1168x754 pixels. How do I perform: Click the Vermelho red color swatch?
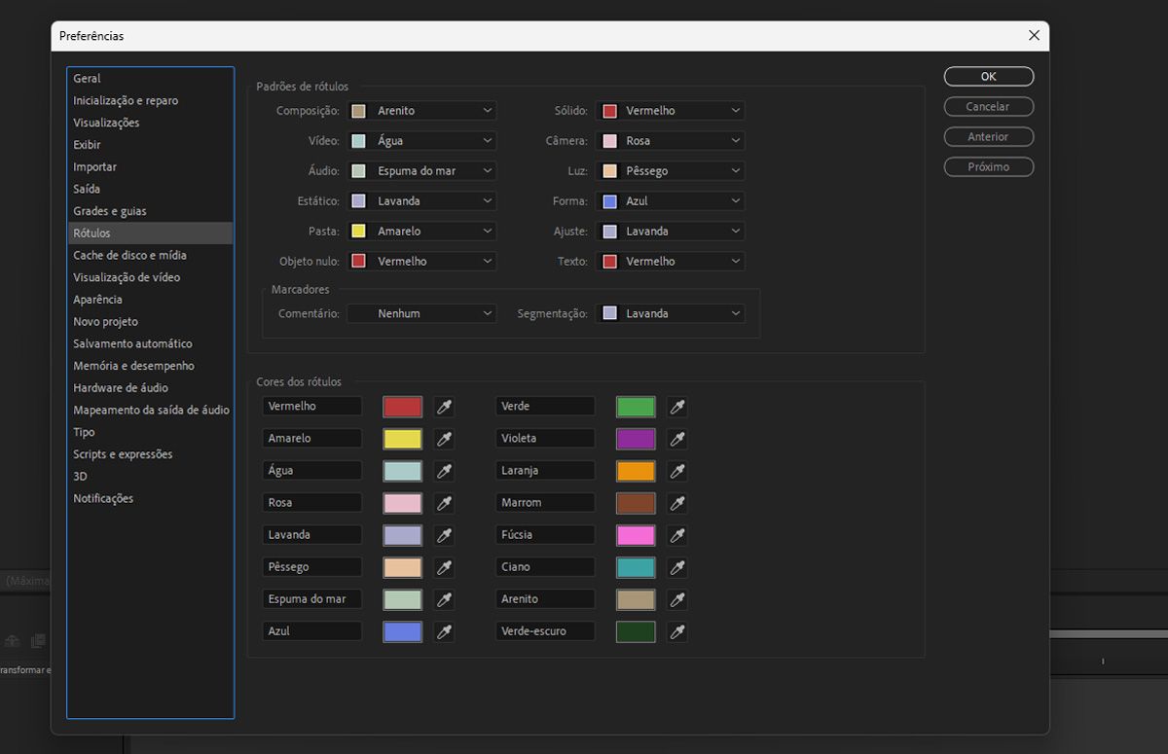(403, 407)
